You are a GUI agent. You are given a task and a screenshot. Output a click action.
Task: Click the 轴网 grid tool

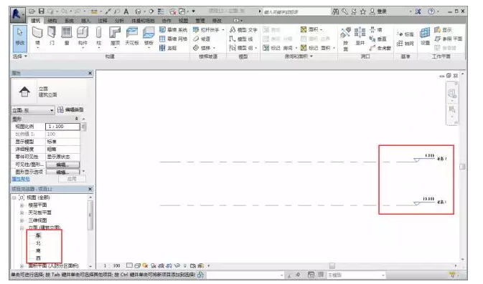click(x=405, y=44)
